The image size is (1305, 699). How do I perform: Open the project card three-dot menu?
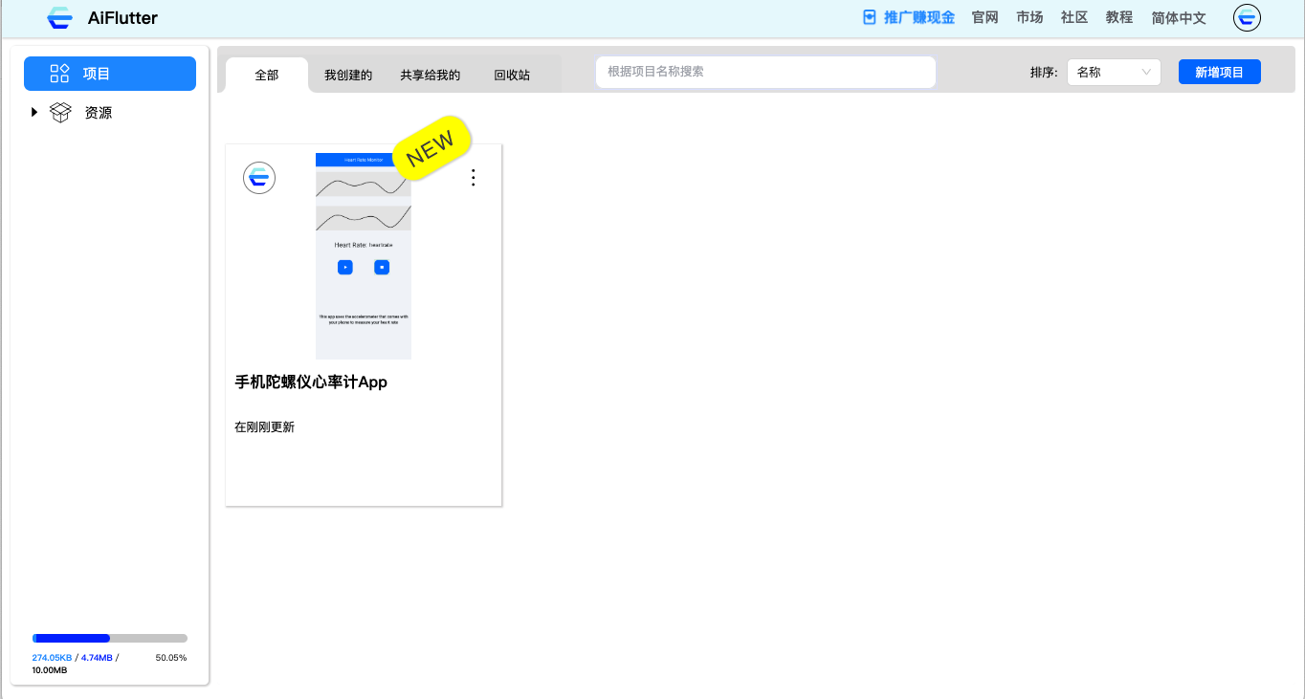(473, 178)
